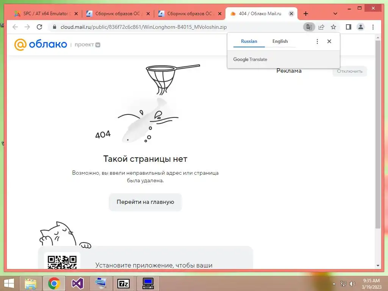Open the Google Translate icon in address bar
This screenshot has height=291, width=388.
tap(309, 27)
